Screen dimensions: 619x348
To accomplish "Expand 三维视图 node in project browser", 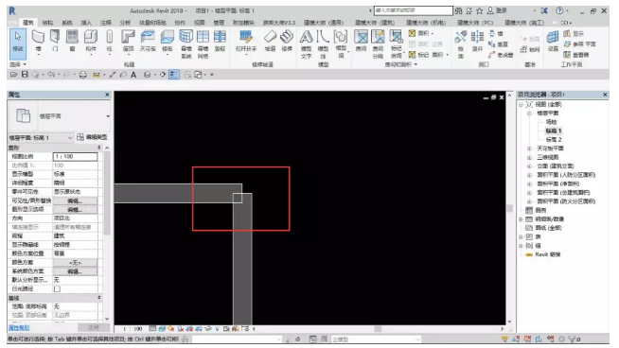I will [x=529, y=157].
